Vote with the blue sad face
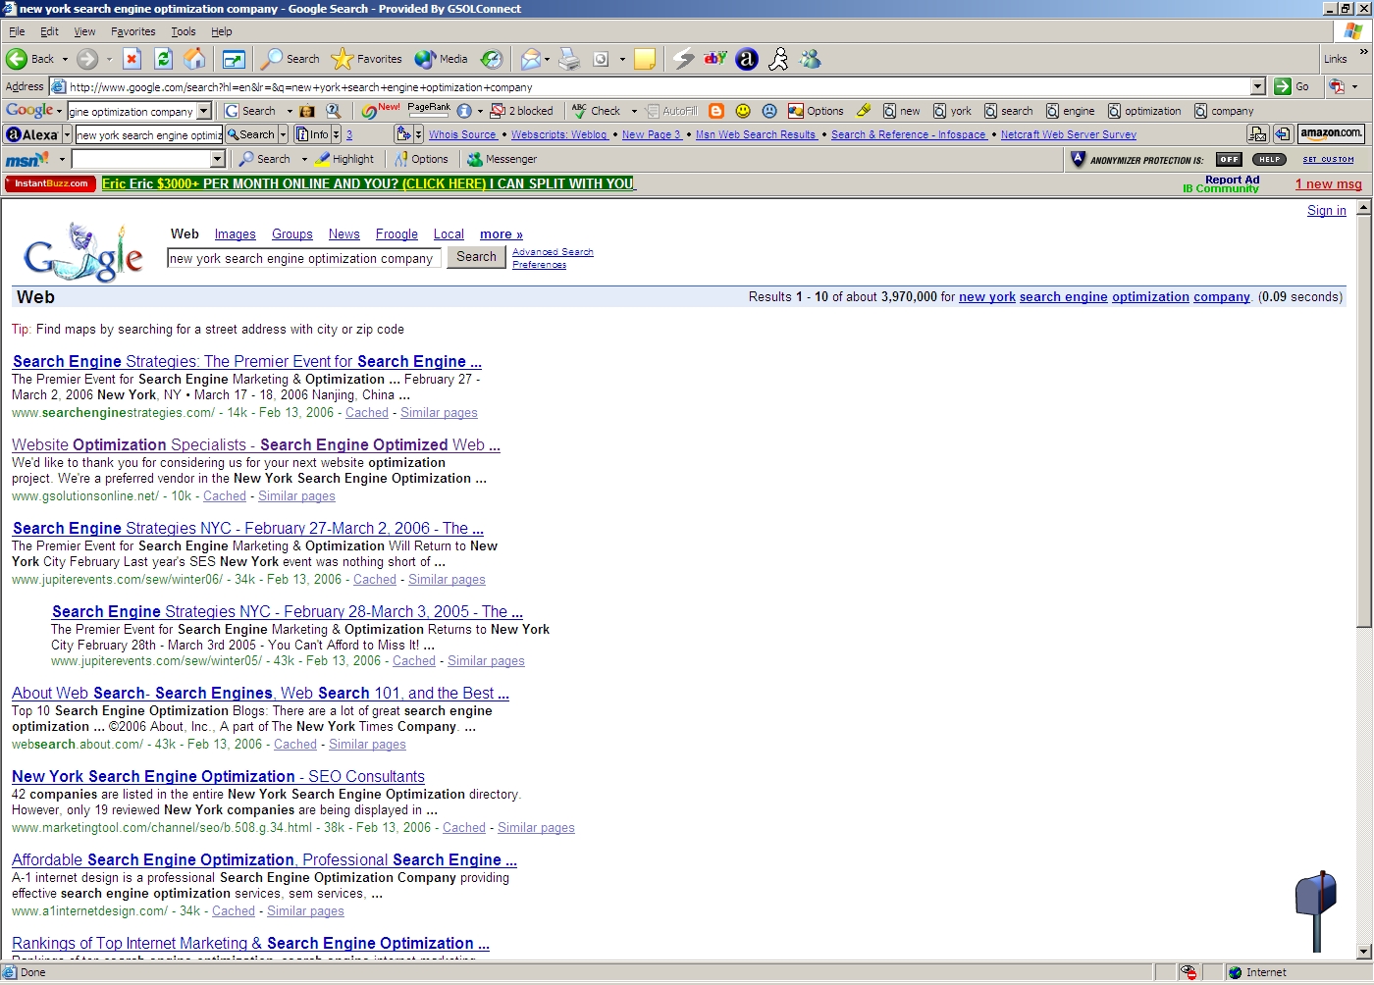Image resolution: width=1374 pixels, height=985 pixels. [x=769, y=111]
